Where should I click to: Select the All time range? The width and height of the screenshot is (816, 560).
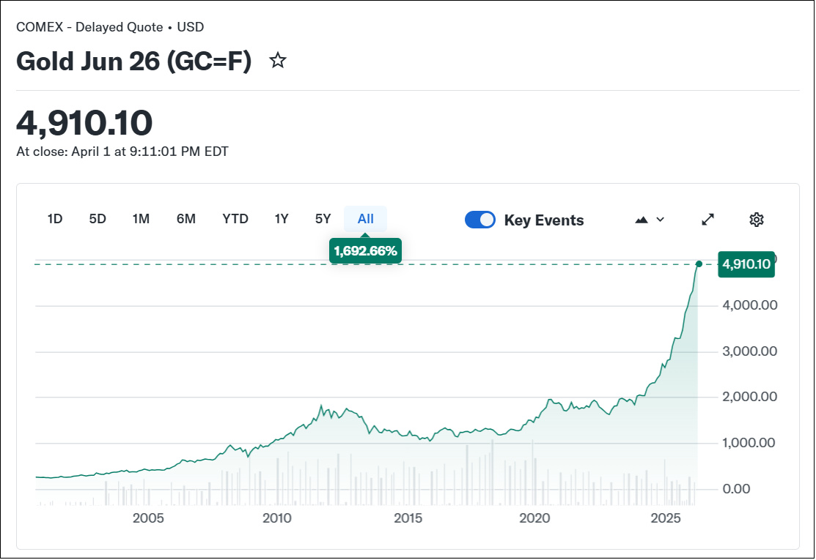tap(366, 219)
